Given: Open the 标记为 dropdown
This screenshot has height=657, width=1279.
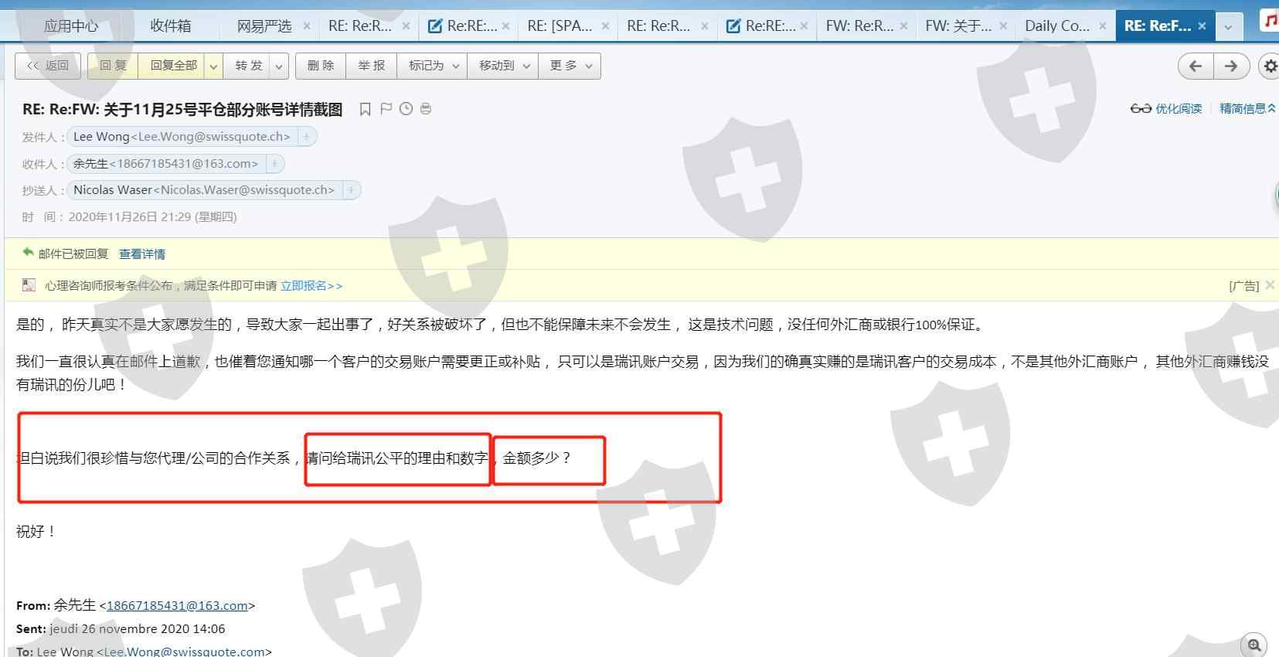Looking at the screenshot, I should (433, 66).
